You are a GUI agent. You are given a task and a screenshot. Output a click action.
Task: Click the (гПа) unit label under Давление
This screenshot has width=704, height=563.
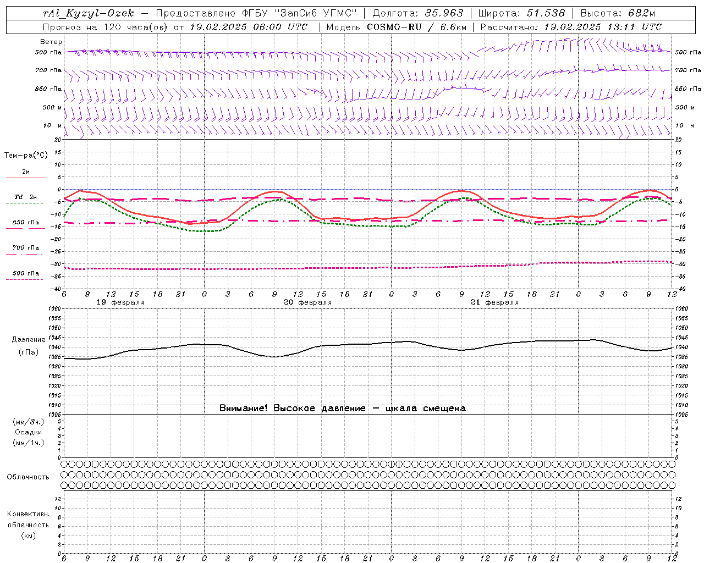29,352
